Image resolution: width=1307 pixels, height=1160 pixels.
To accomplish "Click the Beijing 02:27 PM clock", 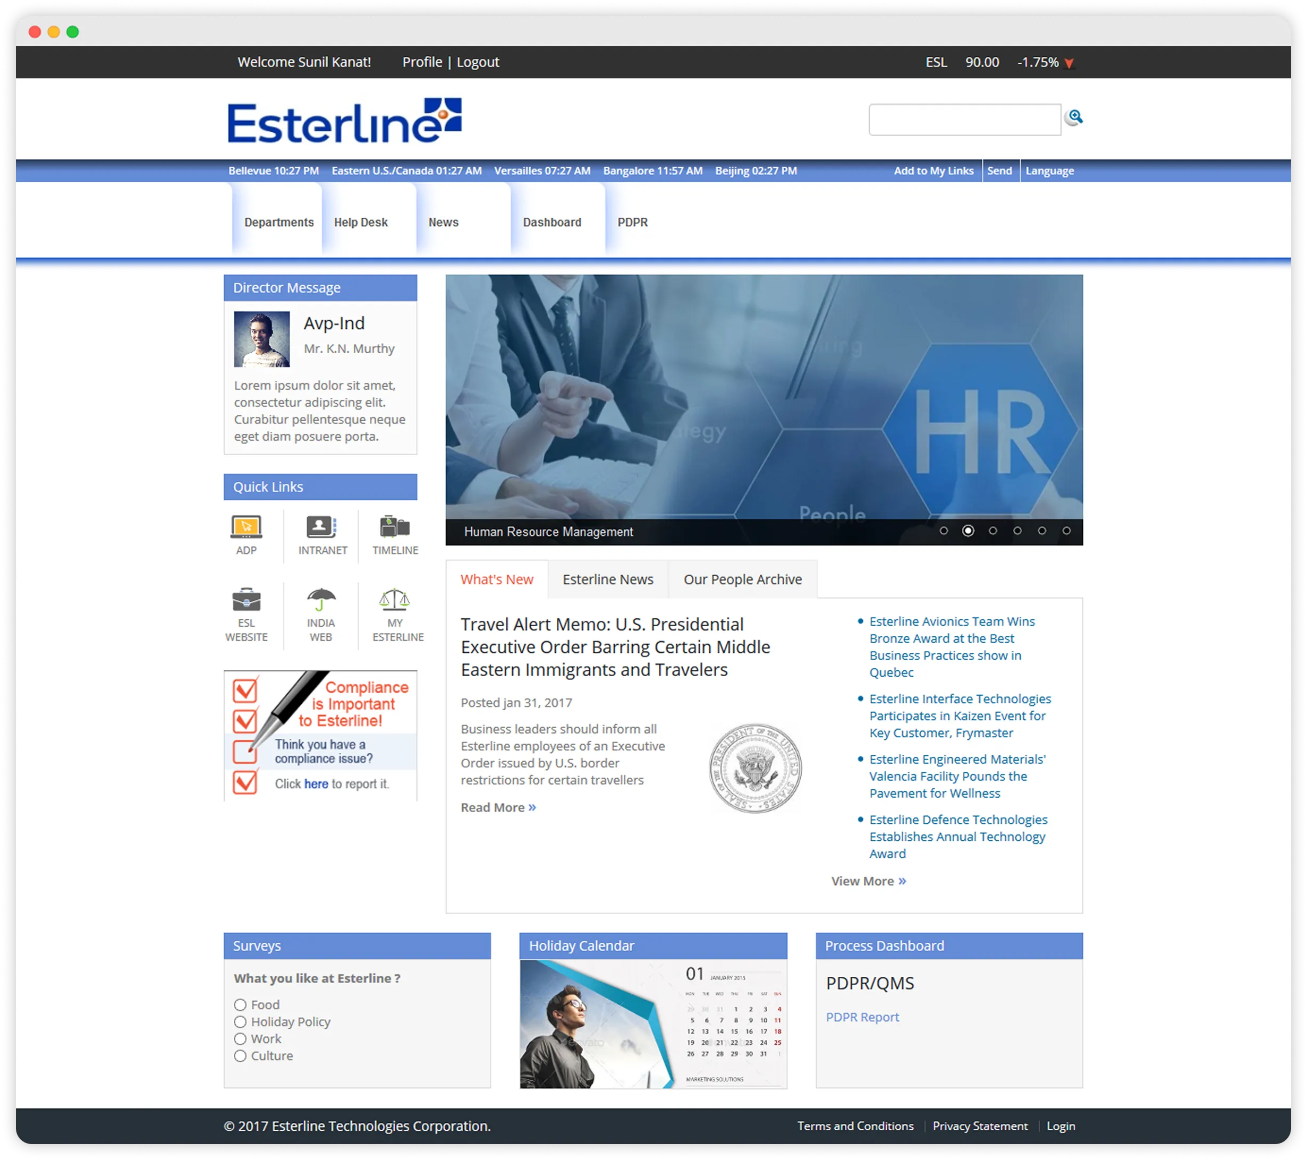I will click(756, 171).
